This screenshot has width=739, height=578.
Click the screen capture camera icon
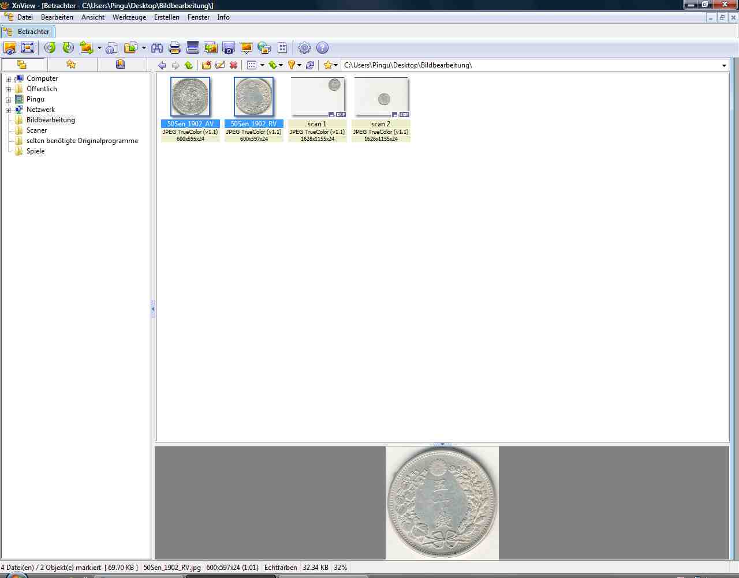pyautogui.click(x=229, y=48)
